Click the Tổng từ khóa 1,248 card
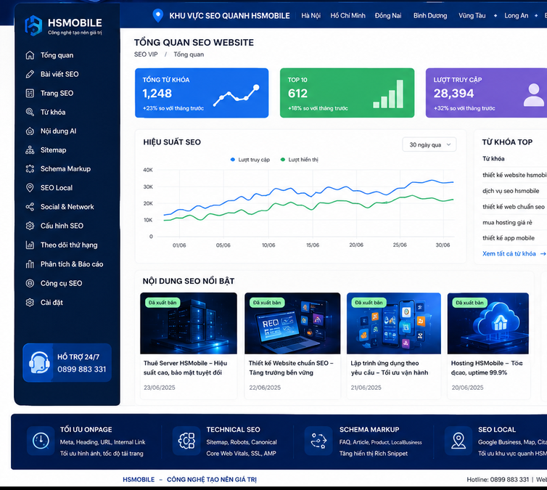Screen dimensions: 547x490 pyautogui.click(x=202, y=93)
